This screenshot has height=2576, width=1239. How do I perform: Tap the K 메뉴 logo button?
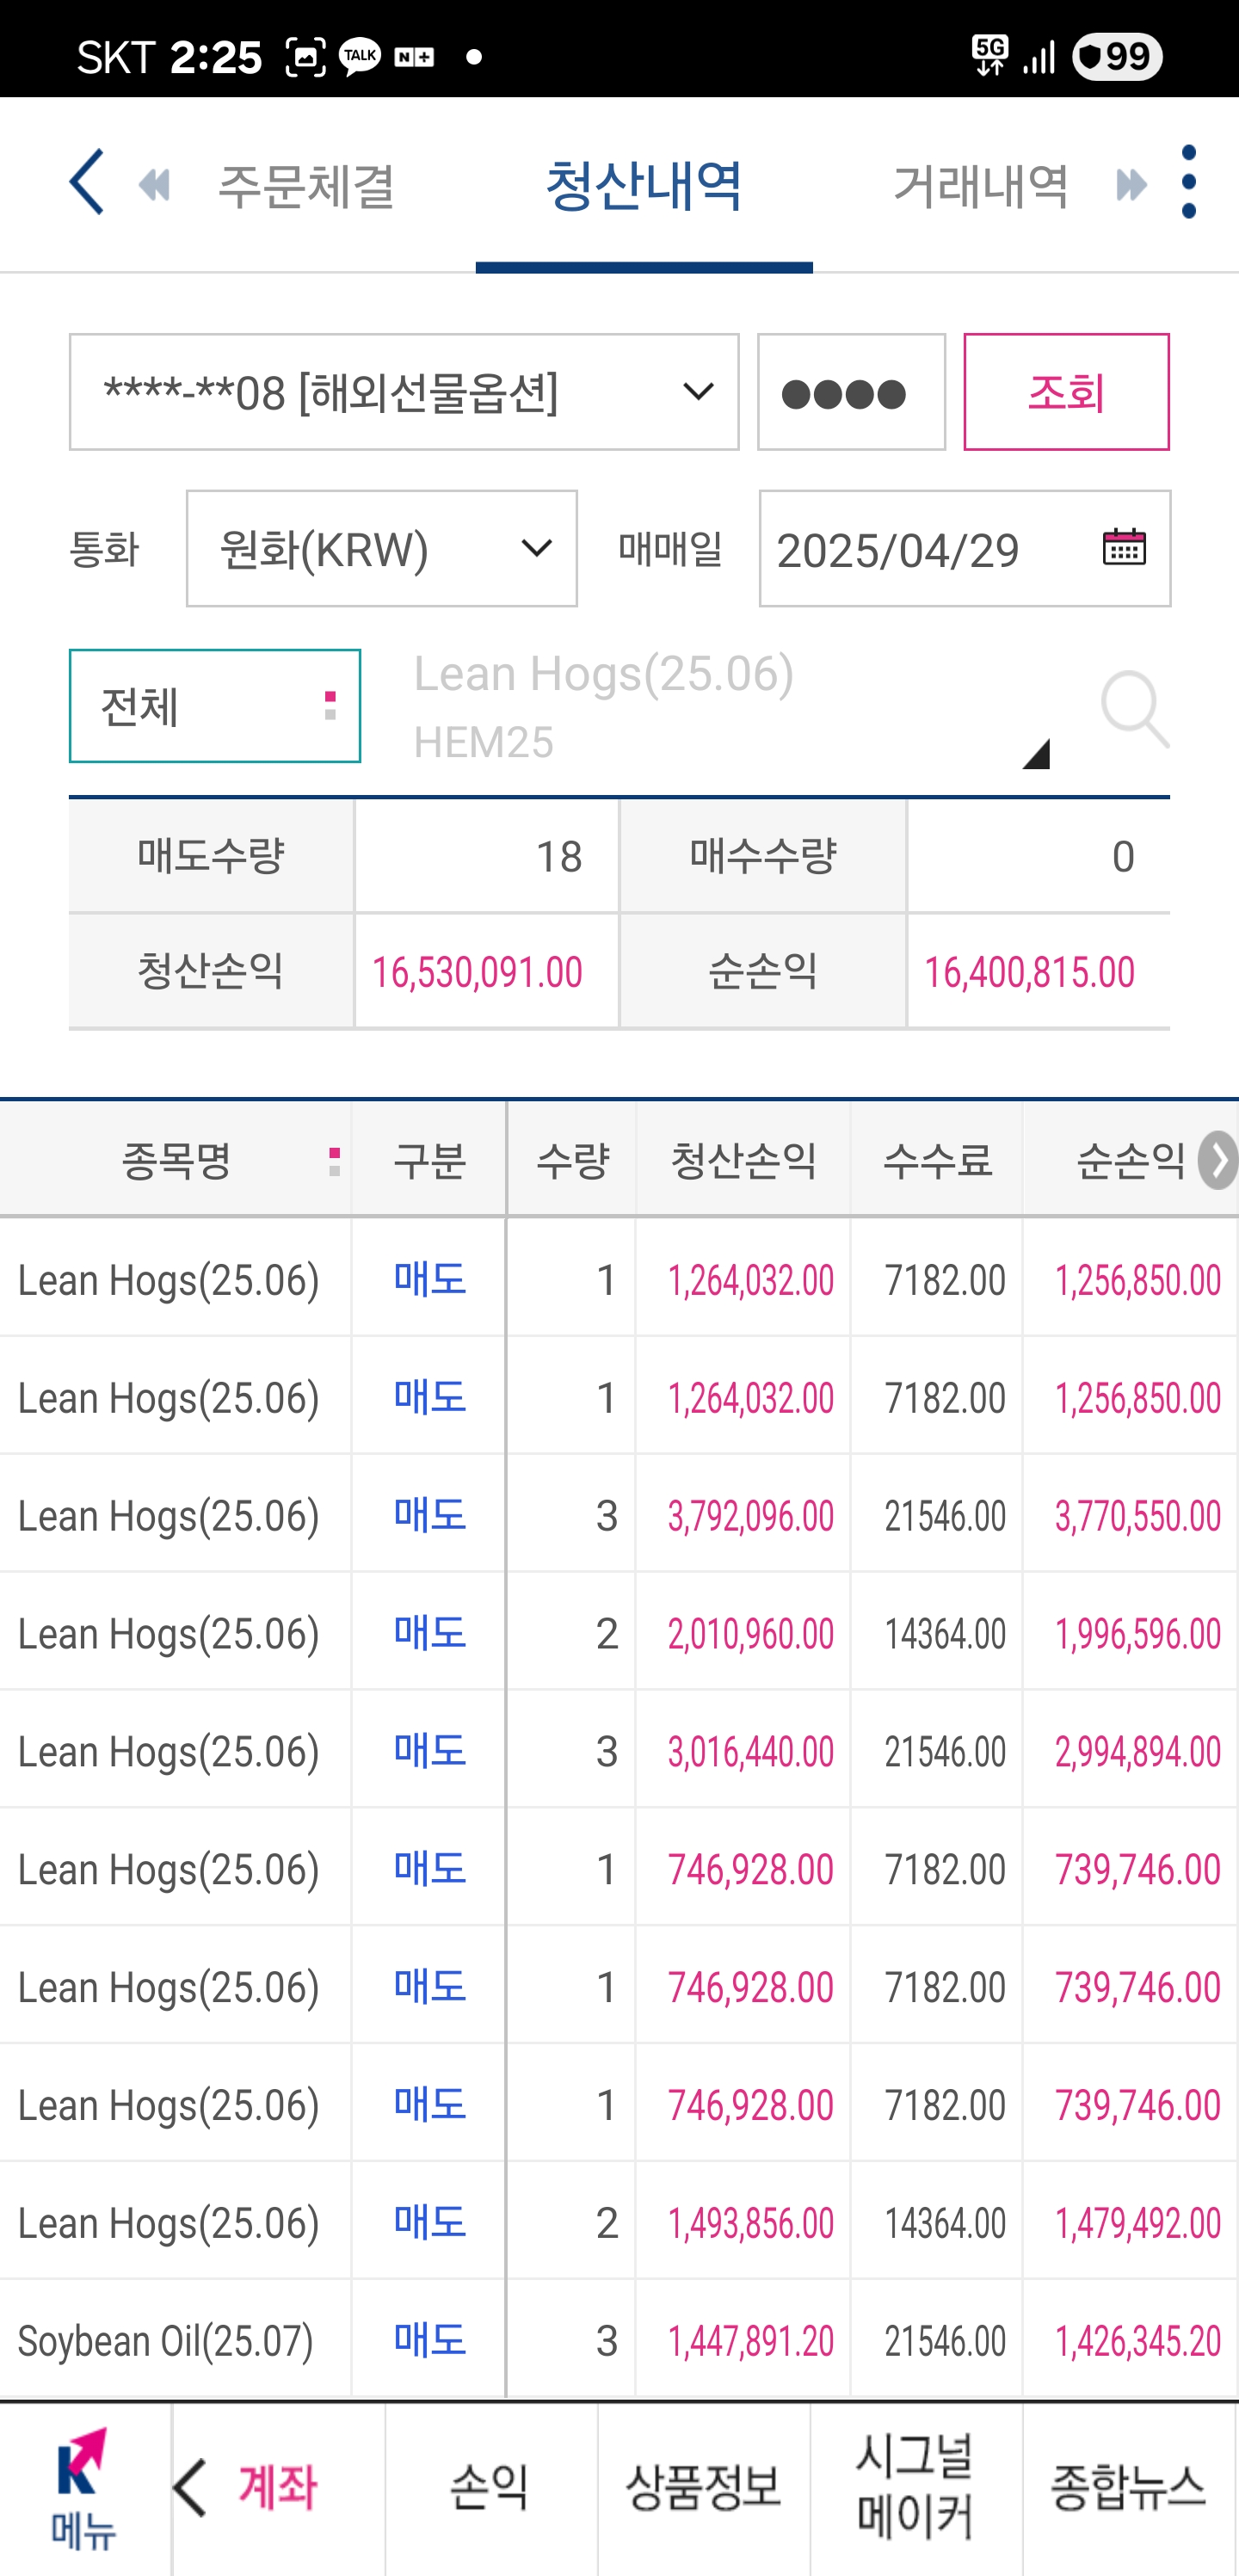(x=84, y=2488)
